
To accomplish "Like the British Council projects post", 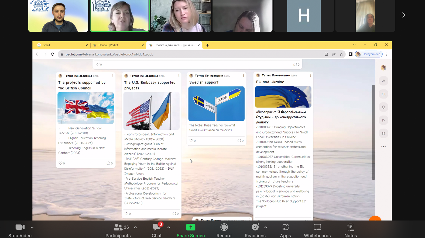I will [x=61, y=163].
